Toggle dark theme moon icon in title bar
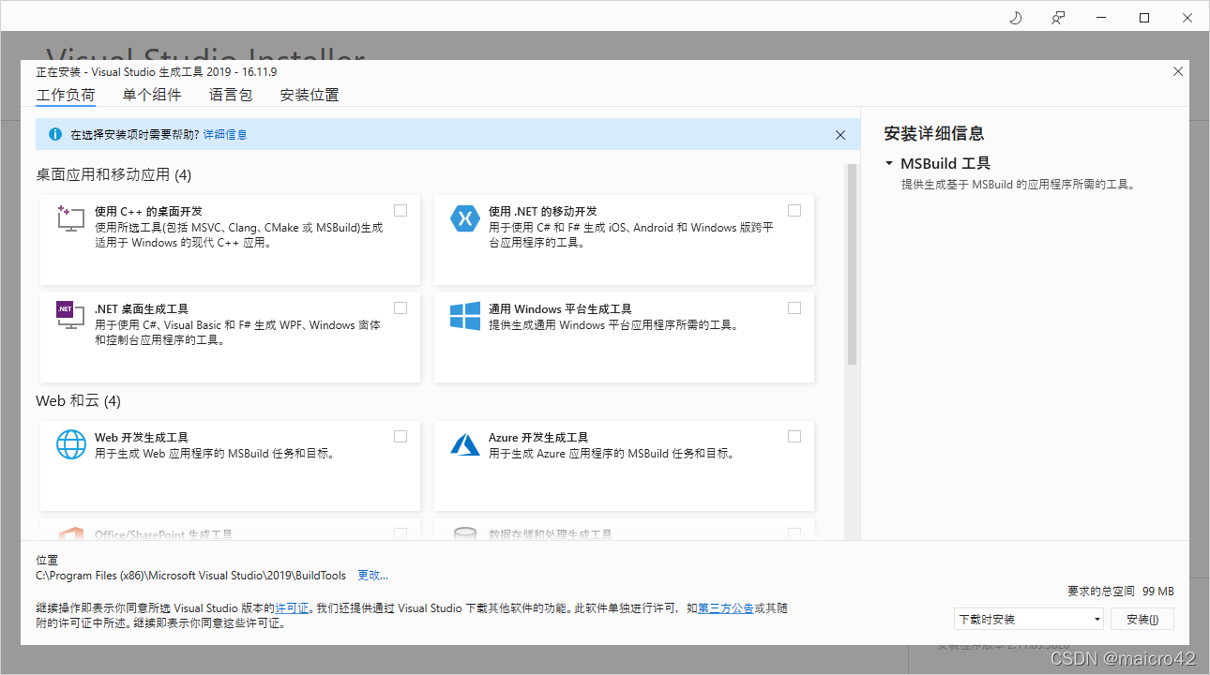This screenshot has height=675, width=1210. (x=1015, y=18)
